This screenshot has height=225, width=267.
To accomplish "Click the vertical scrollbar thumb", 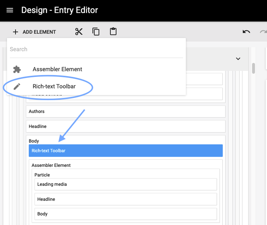I will click(254, 68).
